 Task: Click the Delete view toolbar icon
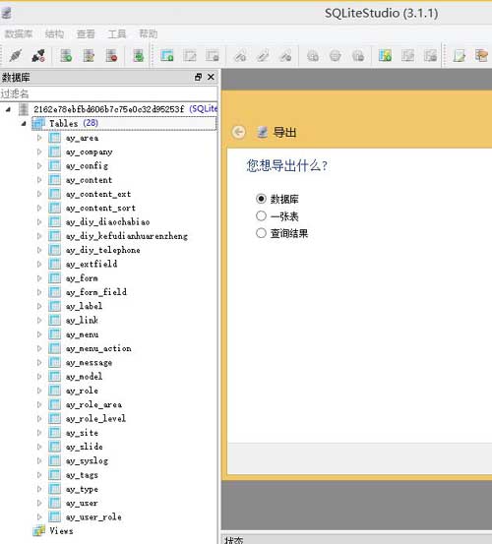[431, 55]
